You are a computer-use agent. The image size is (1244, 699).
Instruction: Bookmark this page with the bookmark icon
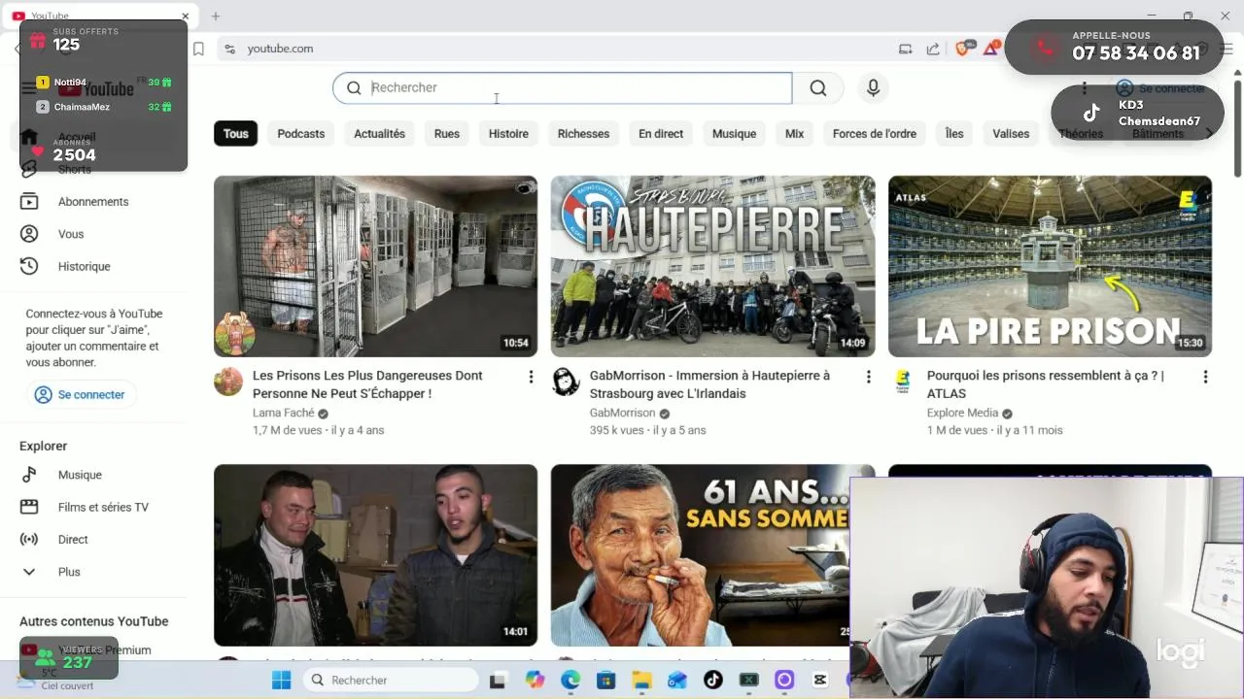198,49
